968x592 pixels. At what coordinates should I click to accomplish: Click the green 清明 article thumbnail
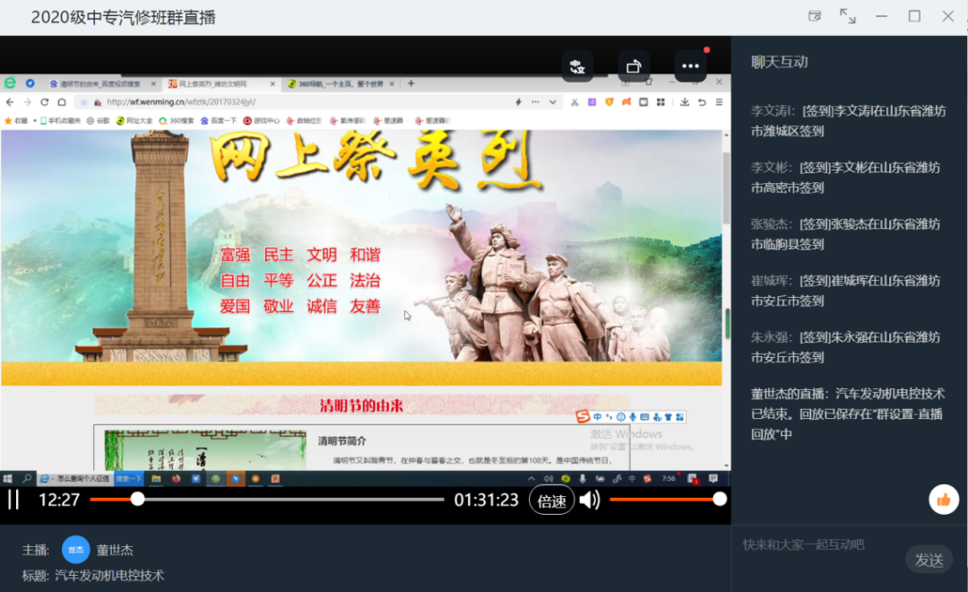click(205, 450)
